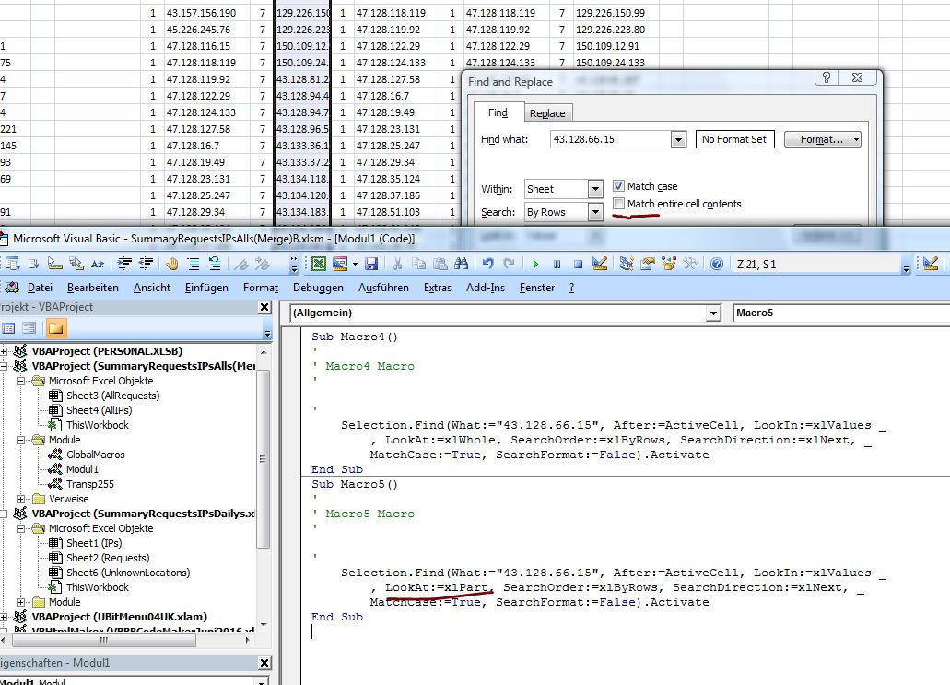
Task: Open the Debuggen menu
Action: 318,288
